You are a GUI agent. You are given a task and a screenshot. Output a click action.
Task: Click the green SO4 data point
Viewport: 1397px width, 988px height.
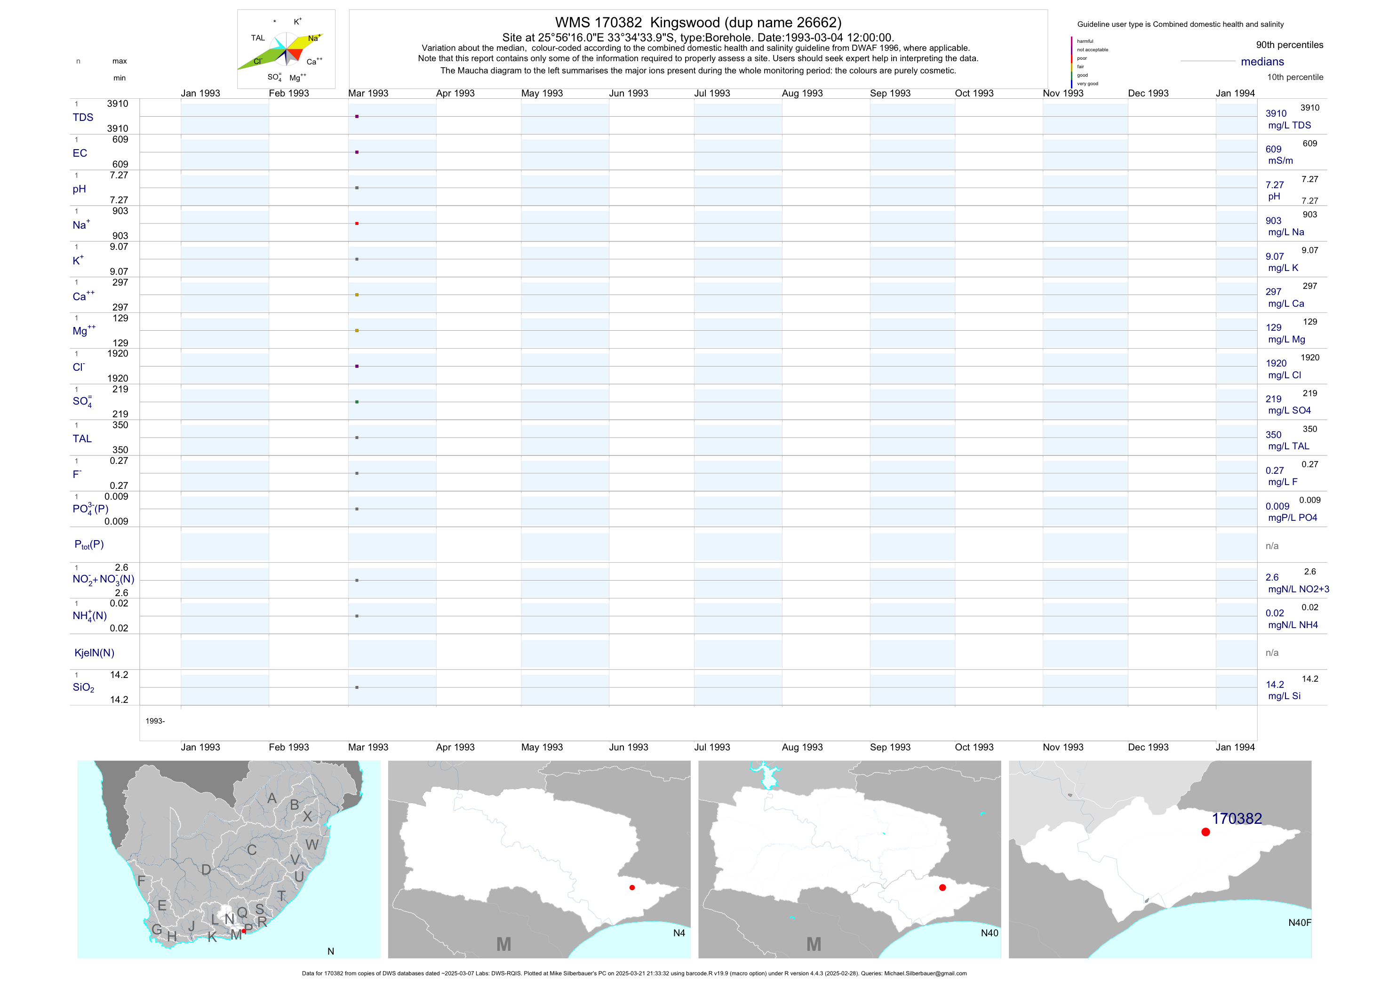tap(357, 402)
